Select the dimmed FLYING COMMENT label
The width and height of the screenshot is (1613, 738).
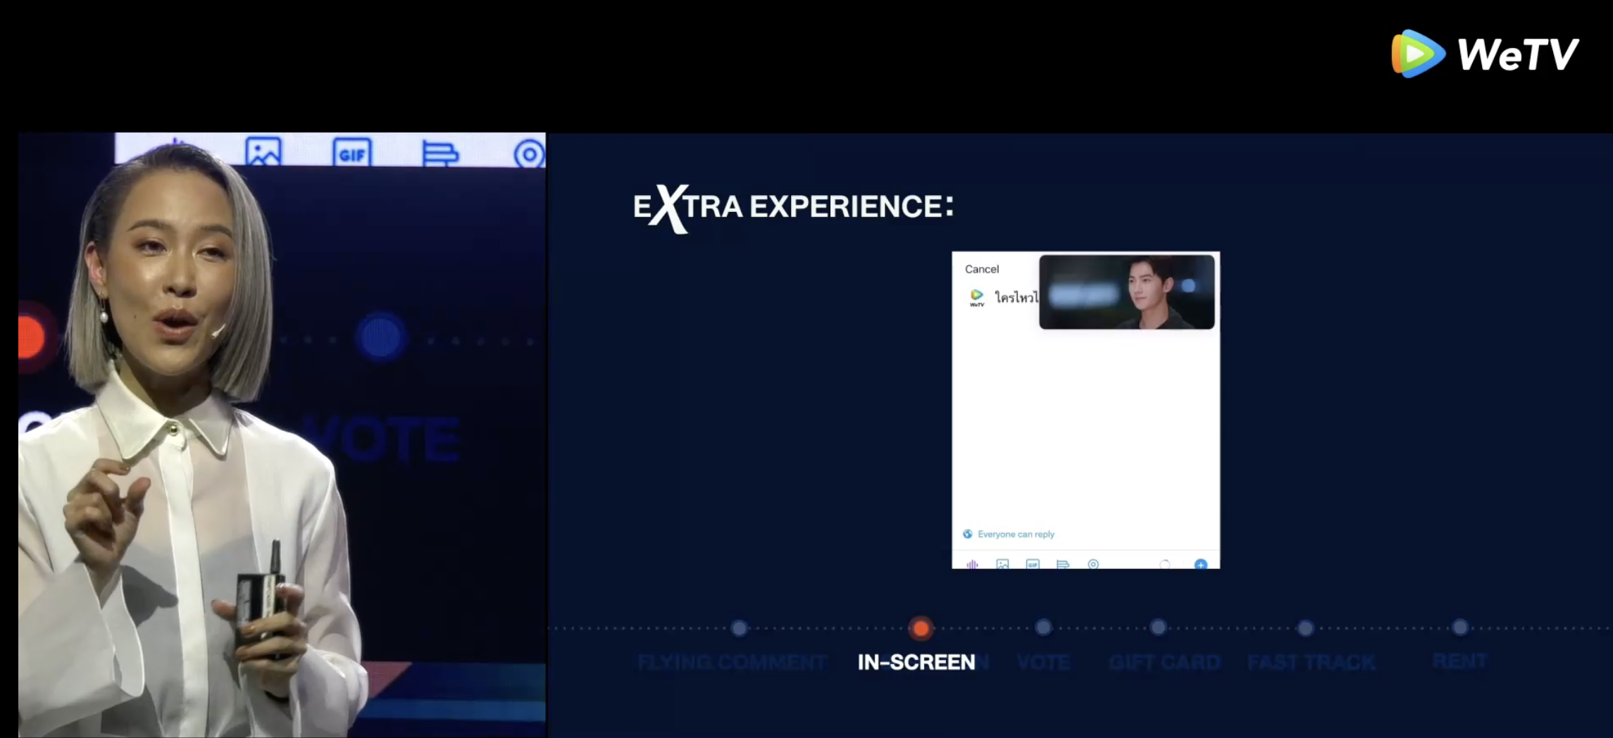[733, 662]
